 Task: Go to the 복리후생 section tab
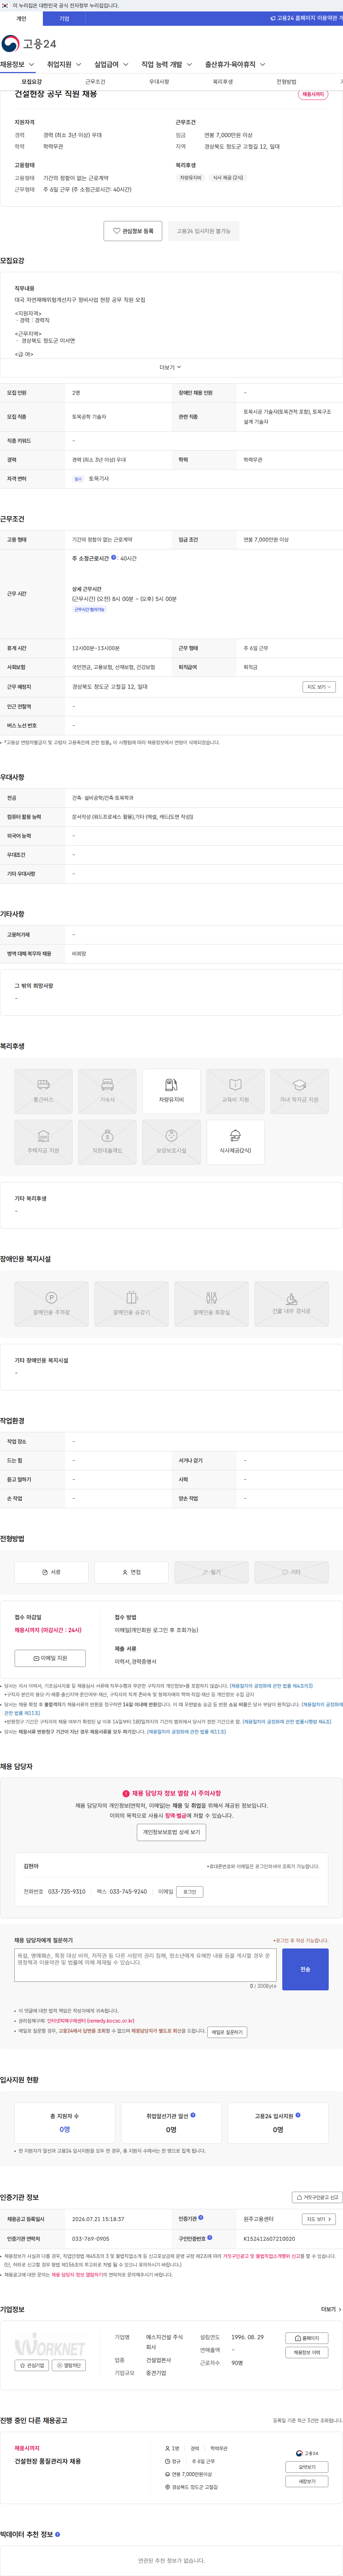tap(223, 82)
